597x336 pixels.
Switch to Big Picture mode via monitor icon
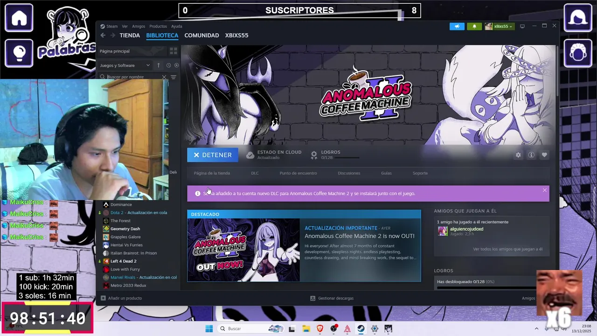[x=522, y=26]
